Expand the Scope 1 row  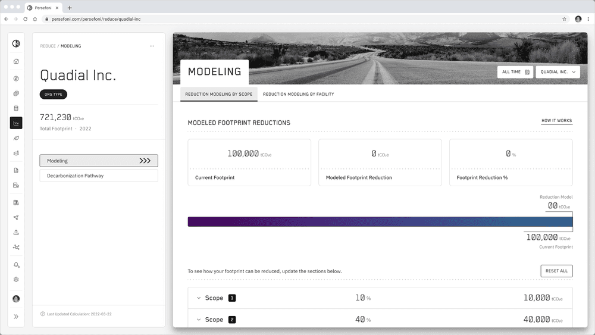(x=199, y=298)
